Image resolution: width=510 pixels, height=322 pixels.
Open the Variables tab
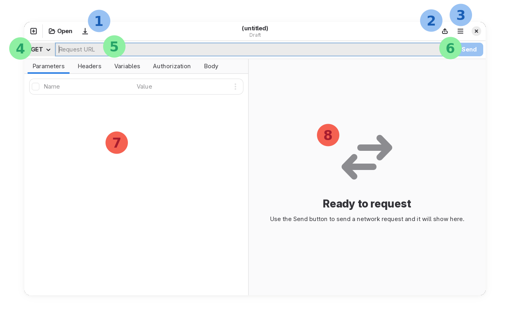tap(127, 66)
